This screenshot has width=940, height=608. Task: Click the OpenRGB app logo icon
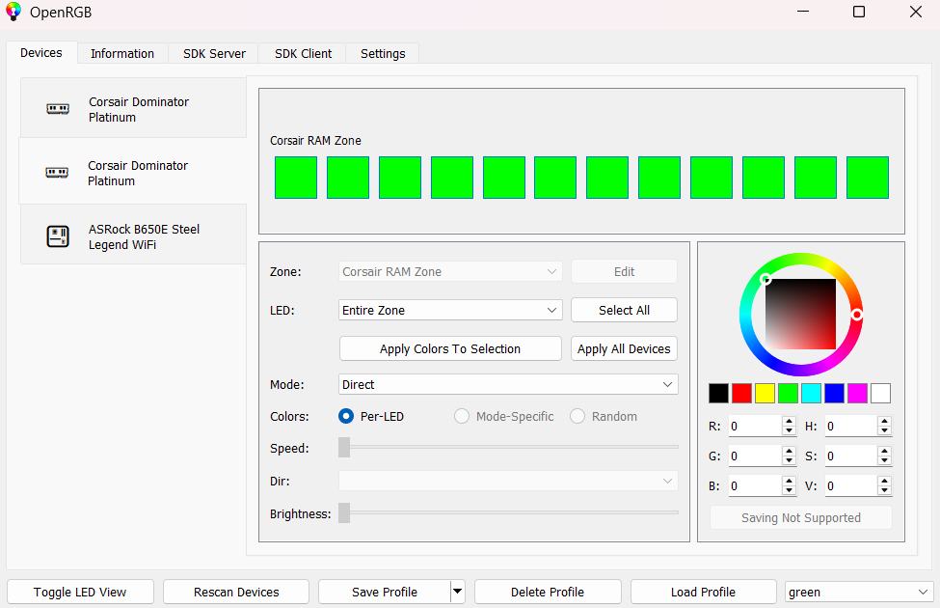pyautogui.click(x=13, y=12)
